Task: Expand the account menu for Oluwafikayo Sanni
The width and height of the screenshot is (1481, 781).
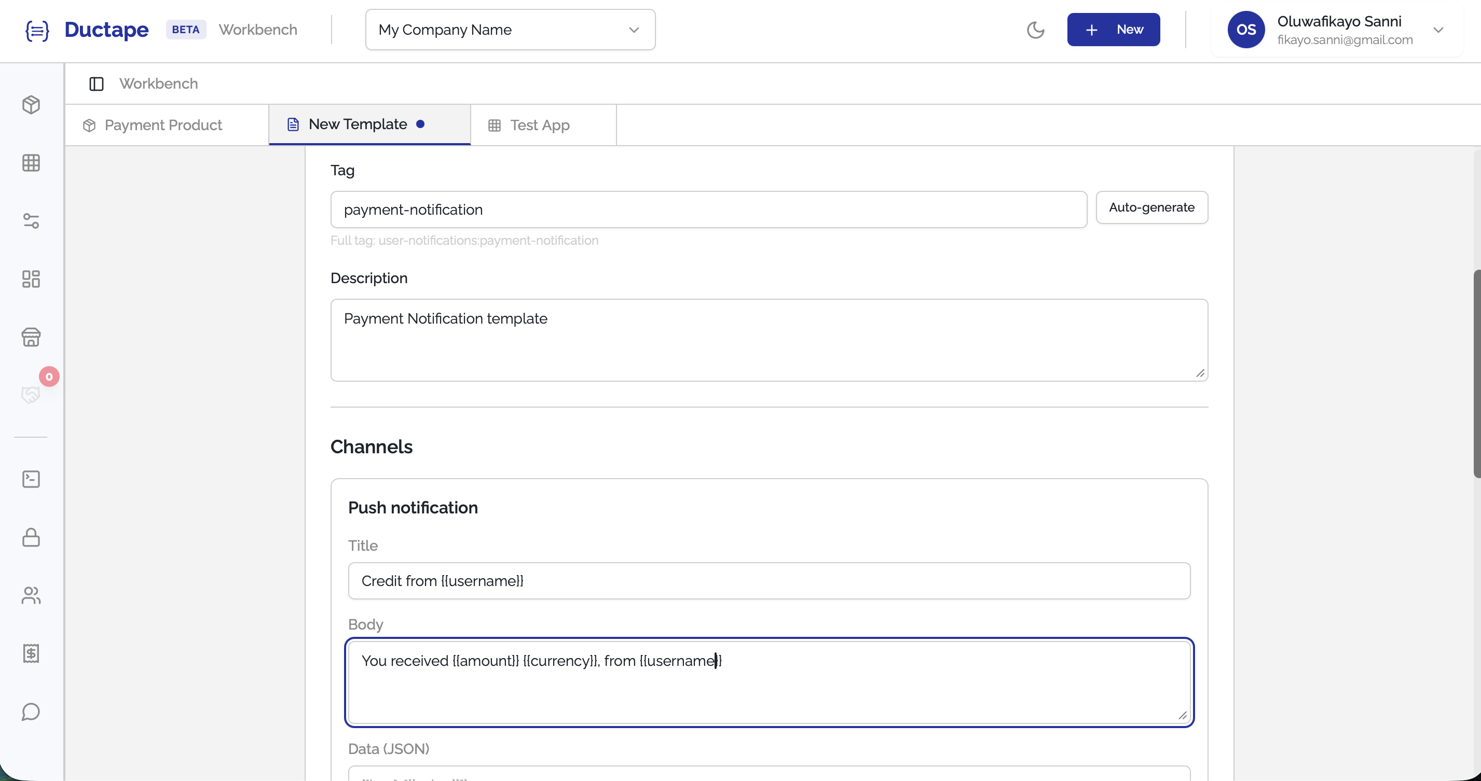Action: pos(1439,30)
